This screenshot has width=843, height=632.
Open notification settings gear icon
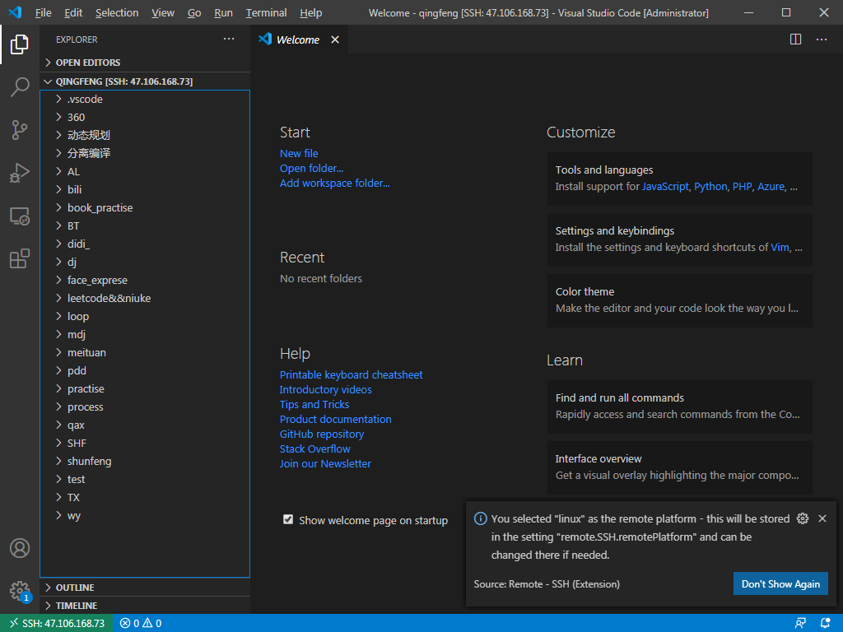point(803,518)
